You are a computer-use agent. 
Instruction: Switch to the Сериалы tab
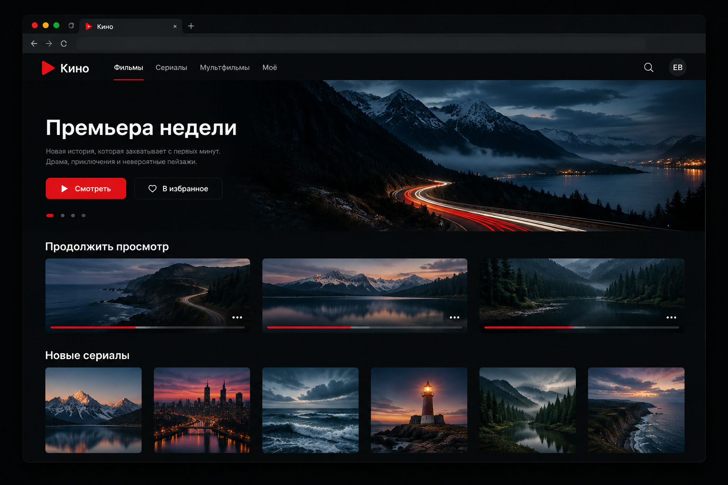(x=171, y=68)
